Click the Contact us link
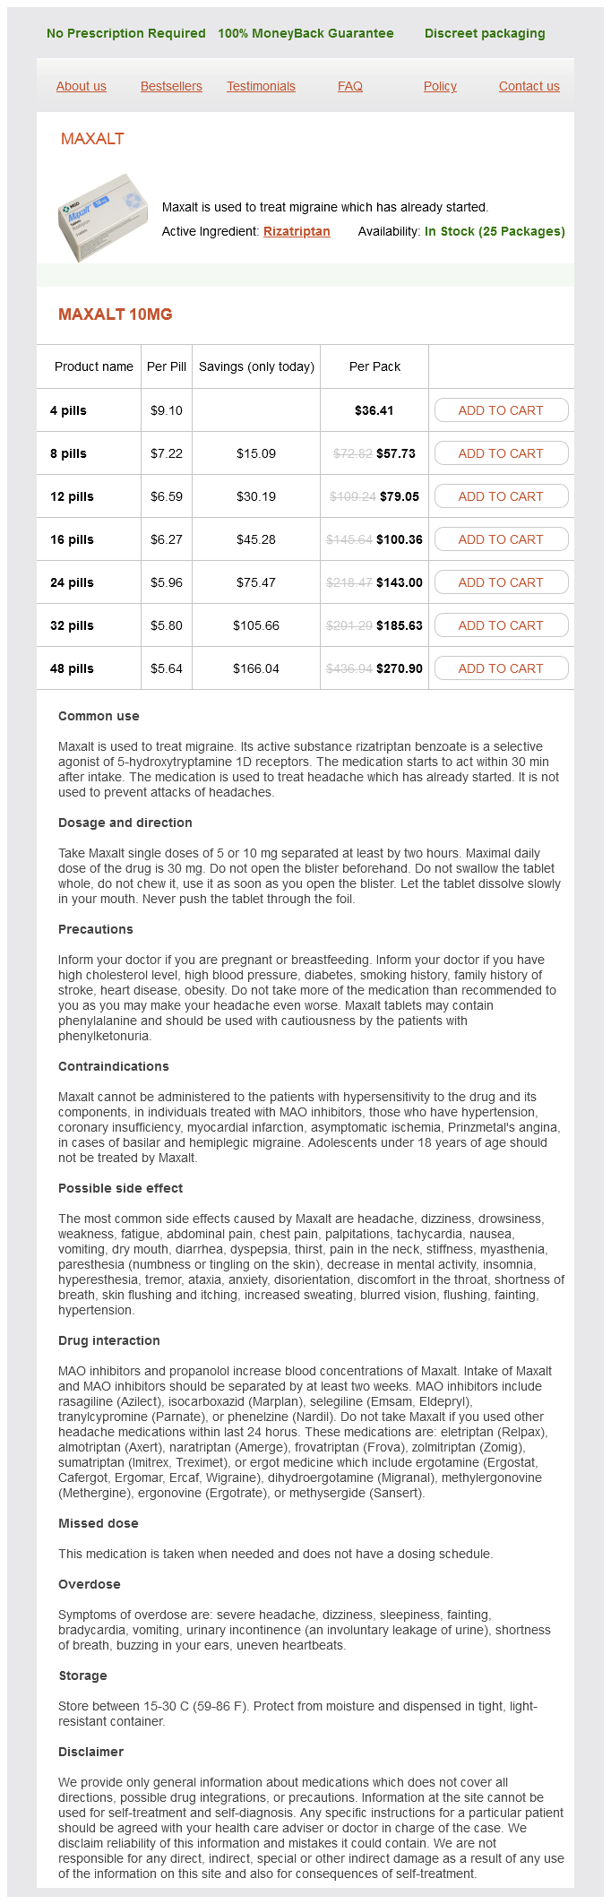The width and height of the screenshot is (611, 1904). [x=529, y=87]
